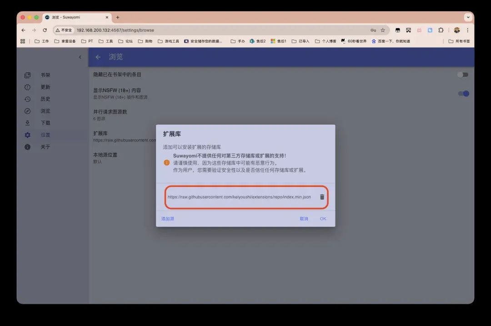The height and width of the screenshot is (326, 491).
Task: Select the repository URL text field
Action: coord(239,197)
